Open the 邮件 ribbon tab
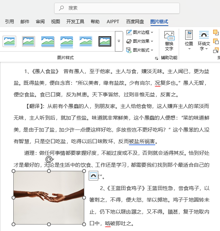Viewport: 220px width, 231px height. click(x=25, y=22)
